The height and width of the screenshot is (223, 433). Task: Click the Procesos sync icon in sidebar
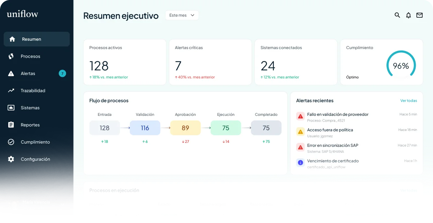click(11, 56)
